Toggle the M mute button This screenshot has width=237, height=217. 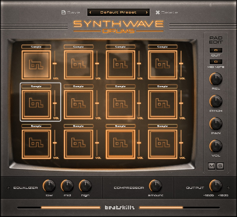(x=212, y=166)
